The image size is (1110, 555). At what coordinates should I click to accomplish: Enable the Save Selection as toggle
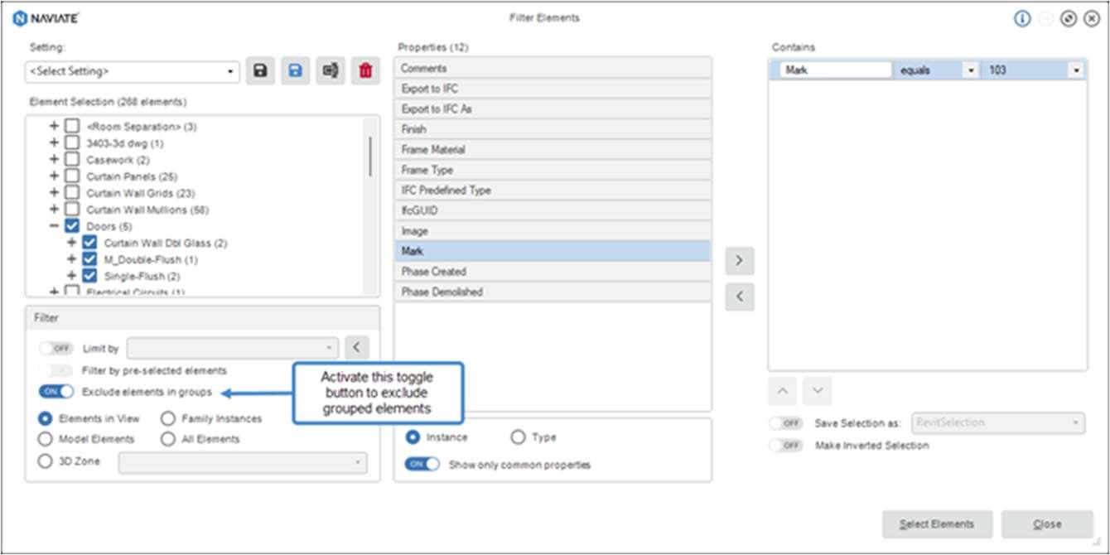[x=786, y=423]
